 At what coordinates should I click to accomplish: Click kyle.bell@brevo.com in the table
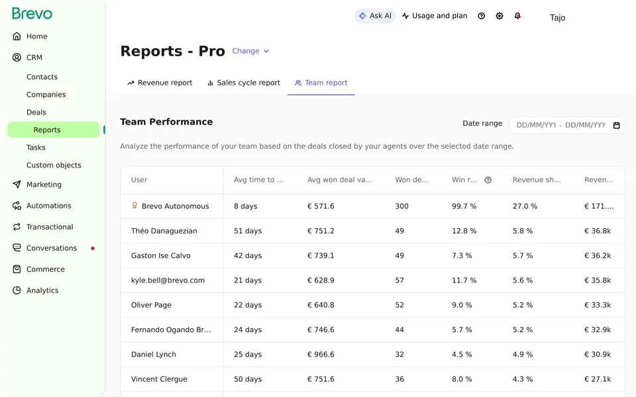(x=168, y=281)
